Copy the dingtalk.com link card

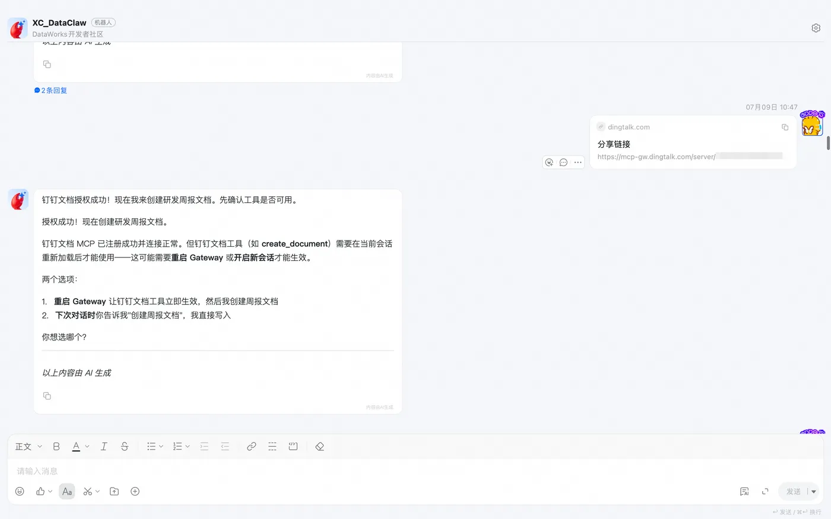click(x=785, y=127)
